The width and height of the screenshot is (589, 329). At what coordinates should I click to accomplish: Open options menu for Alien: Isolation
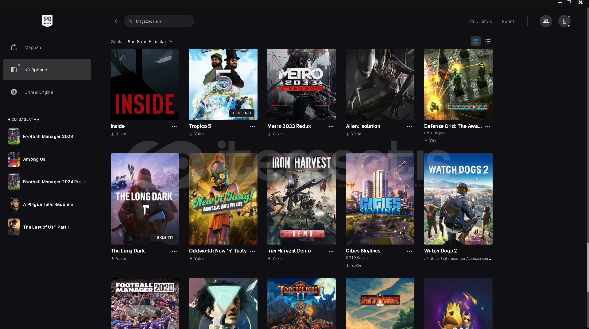[409, 126]
